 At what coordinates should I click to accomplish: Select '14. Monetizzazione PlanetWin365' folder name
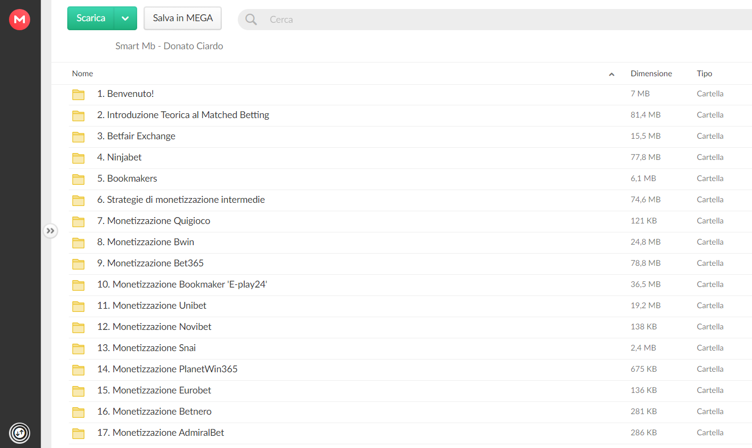[167, 369]
